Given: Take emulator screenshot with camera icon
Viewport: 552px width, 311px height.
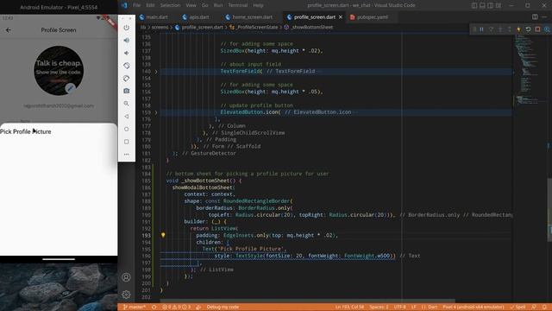Looking at the screenshot, I should pos(127,91).
